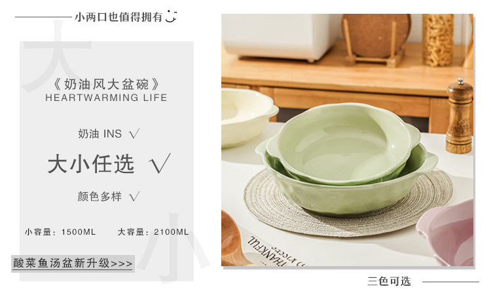The height and width of the screenshot is (295, 491).
Task: Click the checkmark next to 奶油 INS
Action: pyautogui.click(x=134, y=134)
